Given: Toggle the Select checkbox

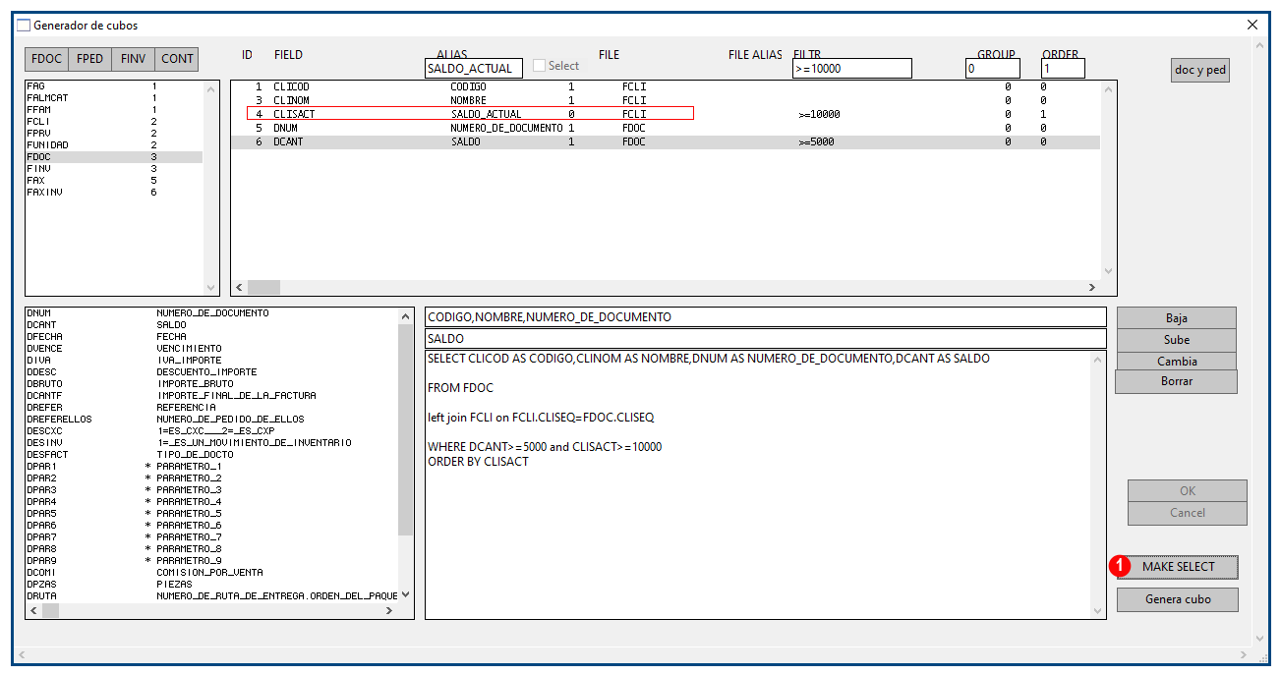Looking at the screenshot, I should point(539,66).
